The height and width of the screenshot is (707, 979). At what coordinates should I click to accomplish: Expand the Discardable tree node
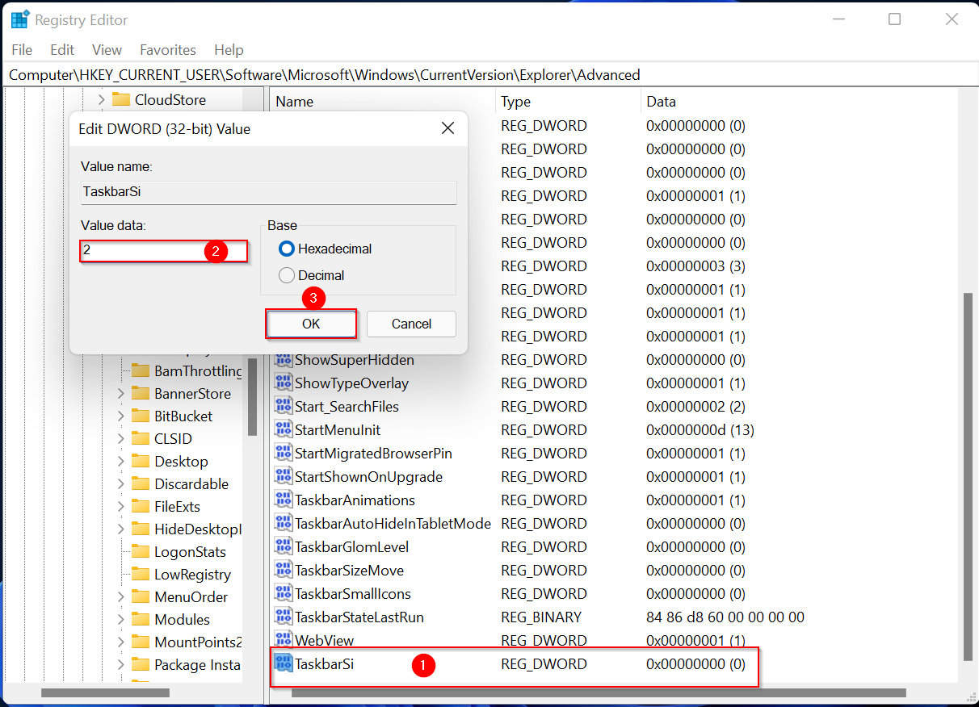120,483
